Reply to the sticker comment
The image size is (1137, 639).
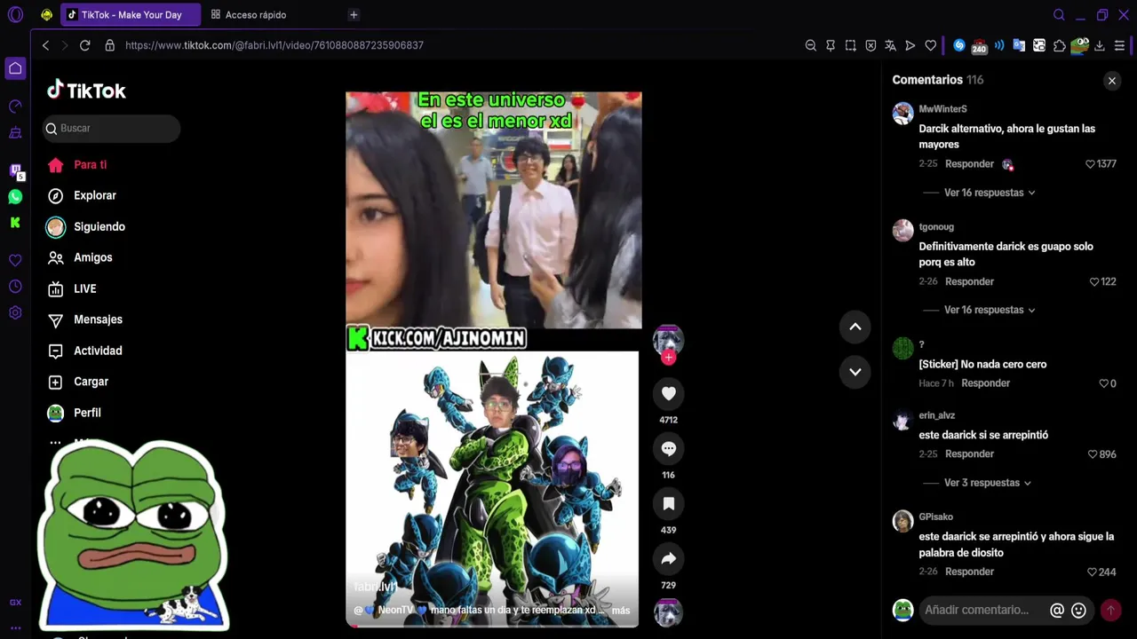pos(985,383)
